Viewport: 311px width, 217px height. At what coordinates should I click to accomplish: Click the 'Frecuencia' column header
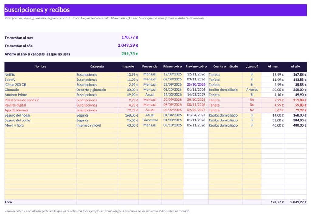click(150, 66)
